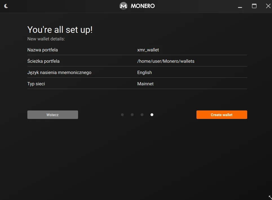The width and height of the screenshot is (272, 200).
Task: Click the You're all set up! heading
Action: [60, 30]
